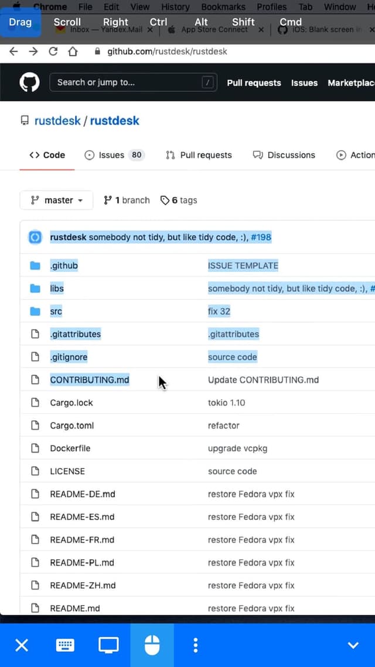Click the 'tokio 1.10' commit message
The width and height of the screenshot is (375, 667).
click(226, 403)
